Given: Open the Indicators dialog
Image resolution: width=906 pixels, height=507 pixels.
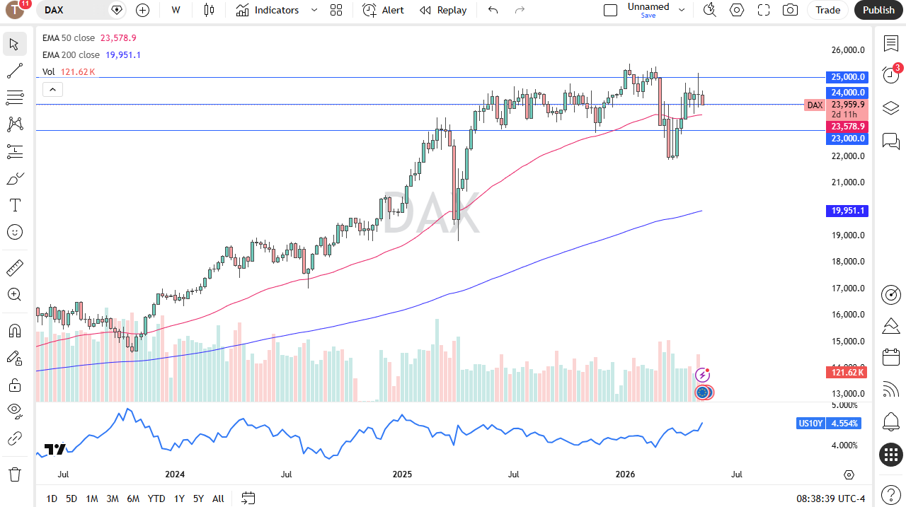Looking at the screenshot, I should tap(268, 10).
